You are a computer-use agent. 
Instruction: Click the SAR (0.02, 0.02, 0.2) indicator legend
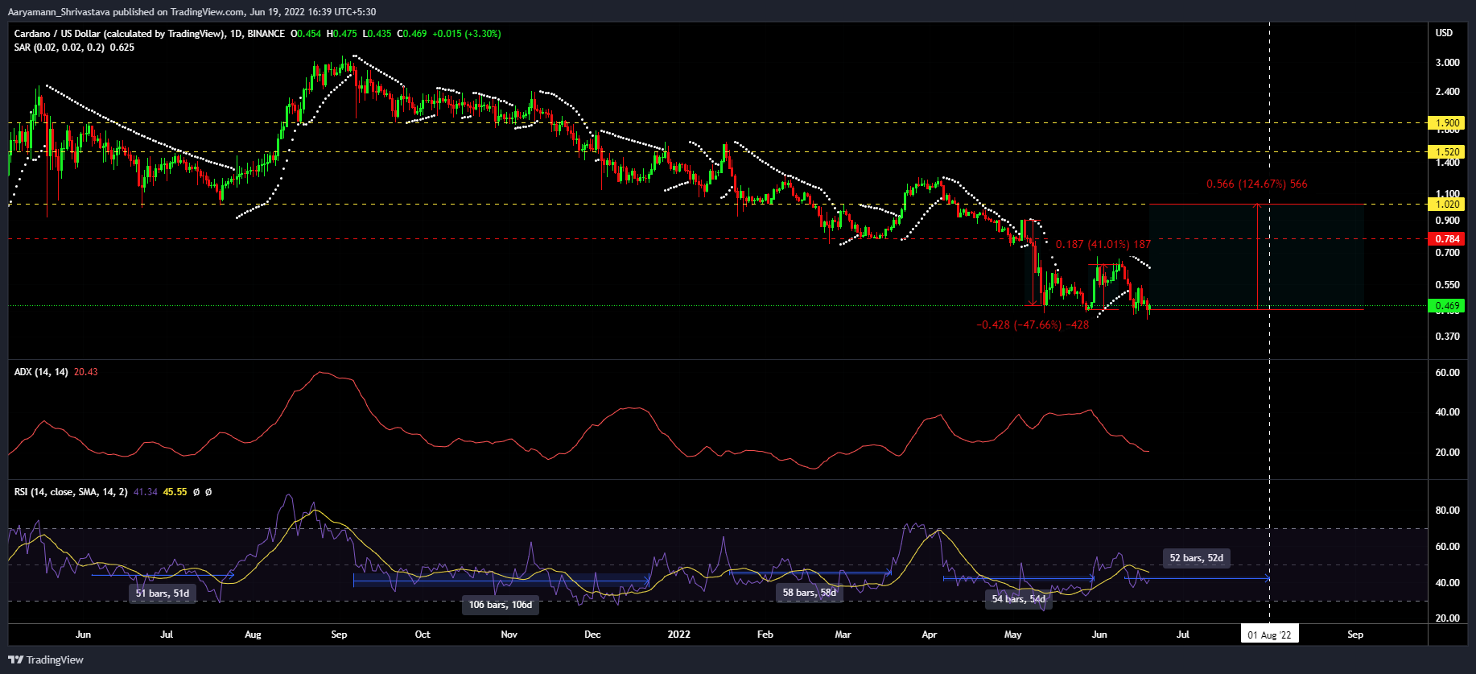pyautogui.click(x=59, y=48)
